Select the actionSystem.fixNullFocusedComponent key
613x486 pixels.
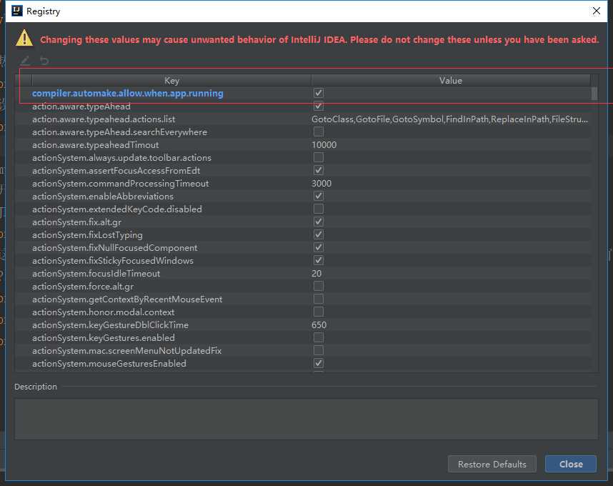(x=114, y=248)
